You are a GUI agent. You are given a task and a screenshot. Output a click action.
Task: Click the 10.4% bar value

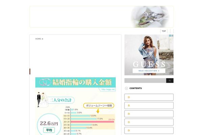[x=89, y=128]
